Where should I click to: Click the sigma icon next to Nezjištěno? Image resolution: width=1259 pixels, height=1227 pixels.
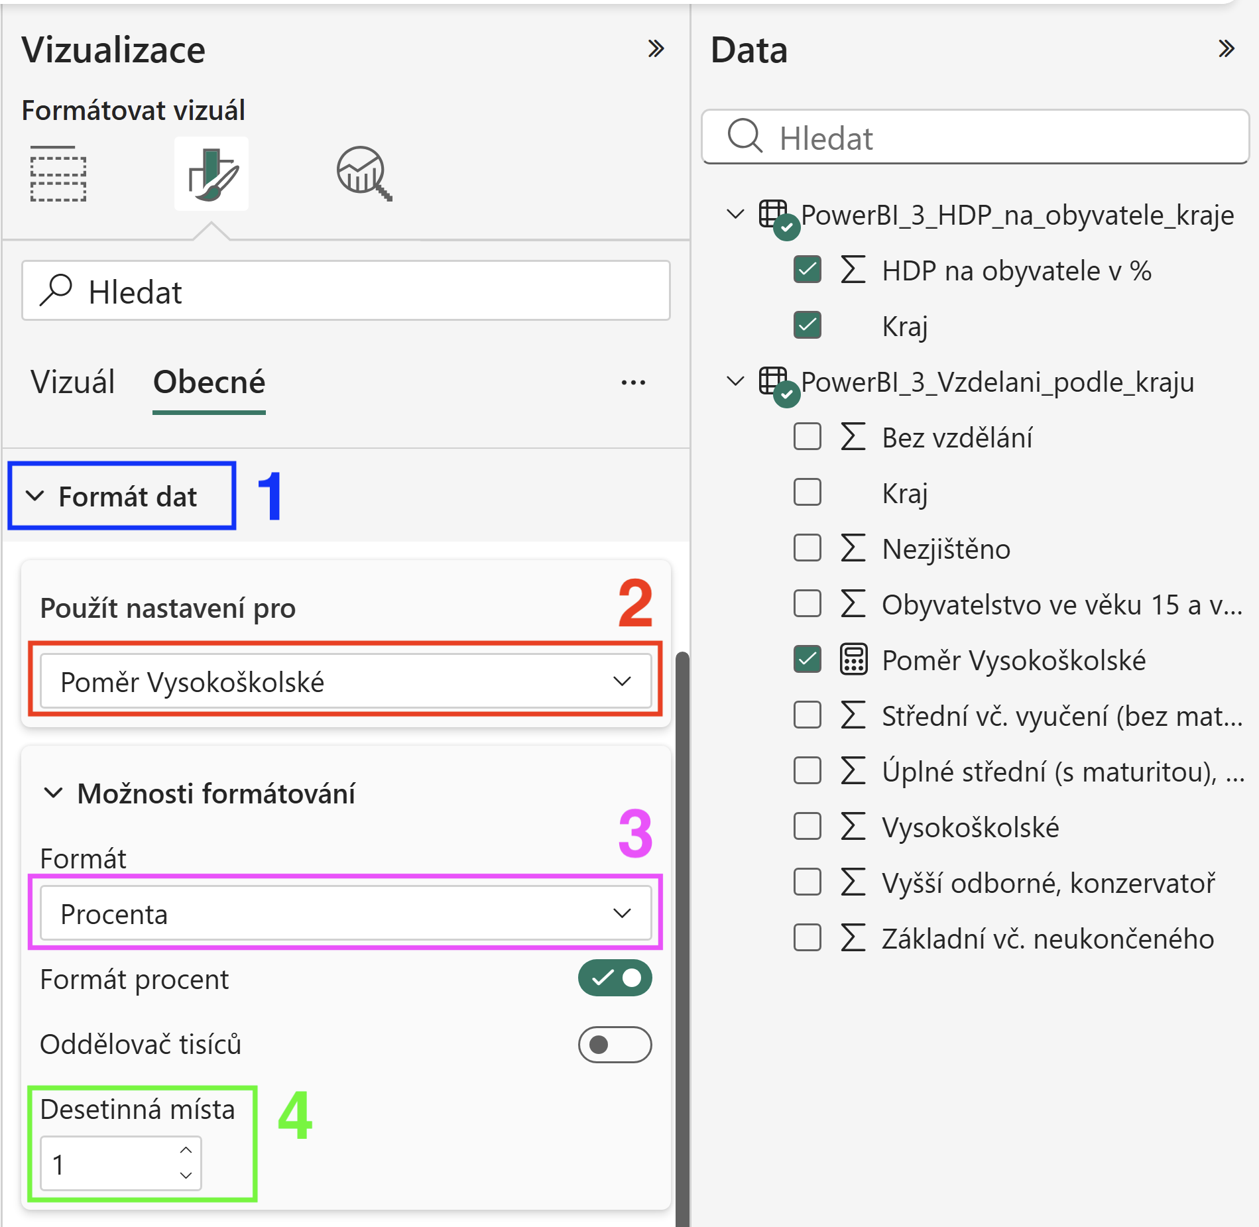coord(853,548)
